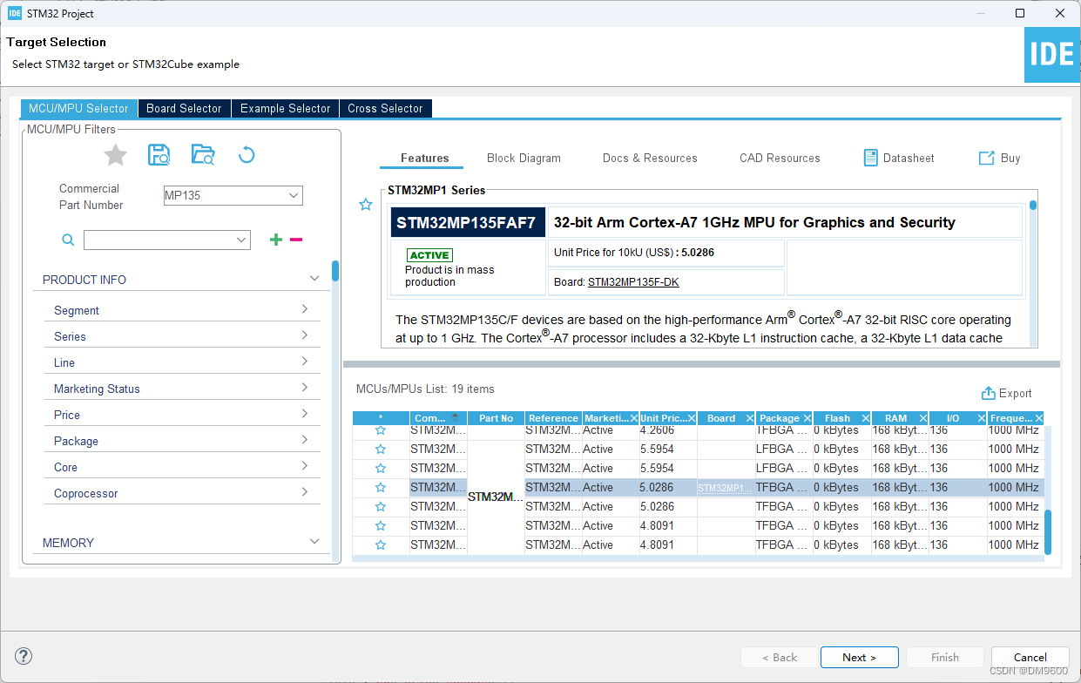
Task: Click the STM32MP135FAF7 part name heading
Action: point(466,222)
